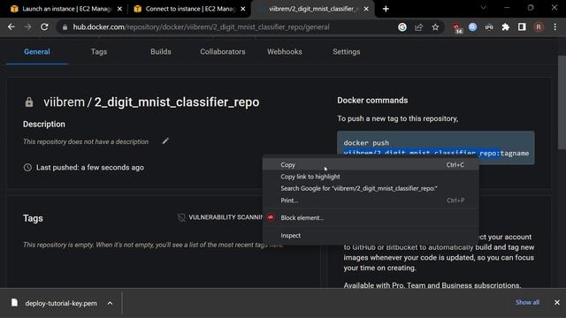This screenshot has height=318, width=566.
Task: Open the blue circular extension icon
Action: [472, 27]
